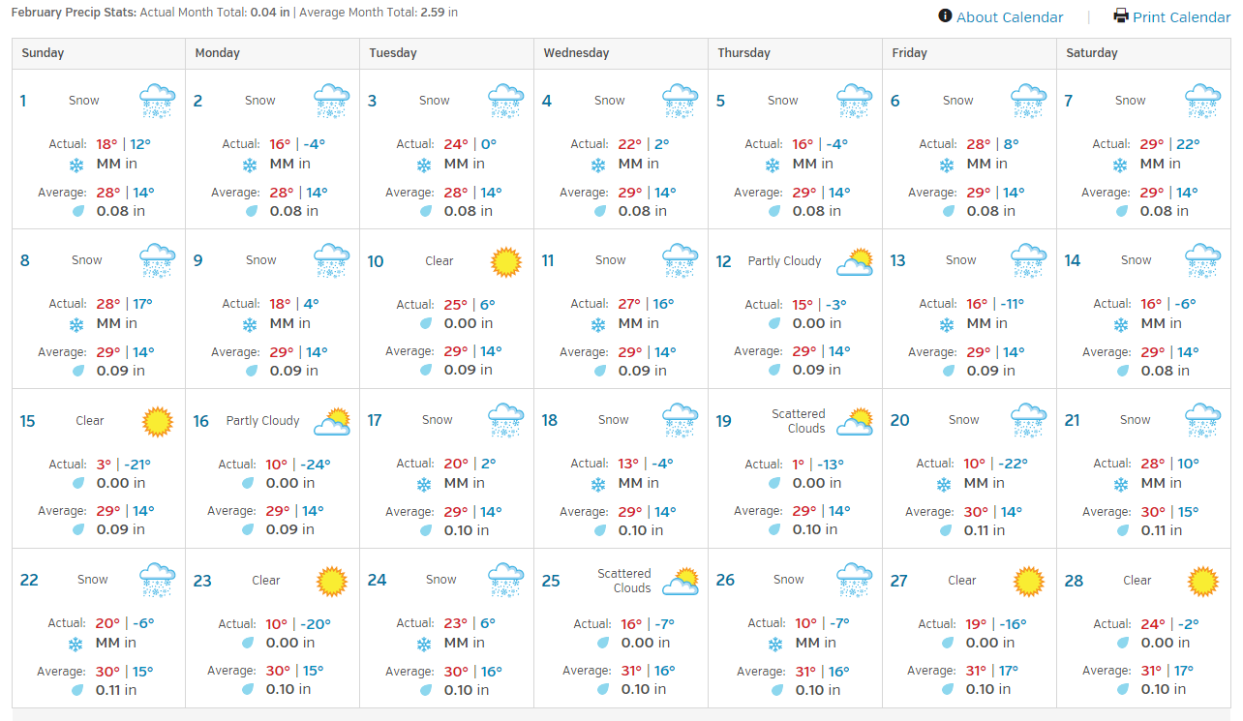Click date number 23 in the calendar

click(x=202, y=581)
